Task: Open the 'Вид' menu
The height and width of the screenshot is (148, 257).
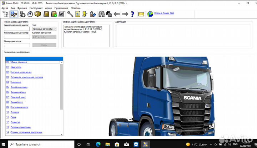Action: 12,8
